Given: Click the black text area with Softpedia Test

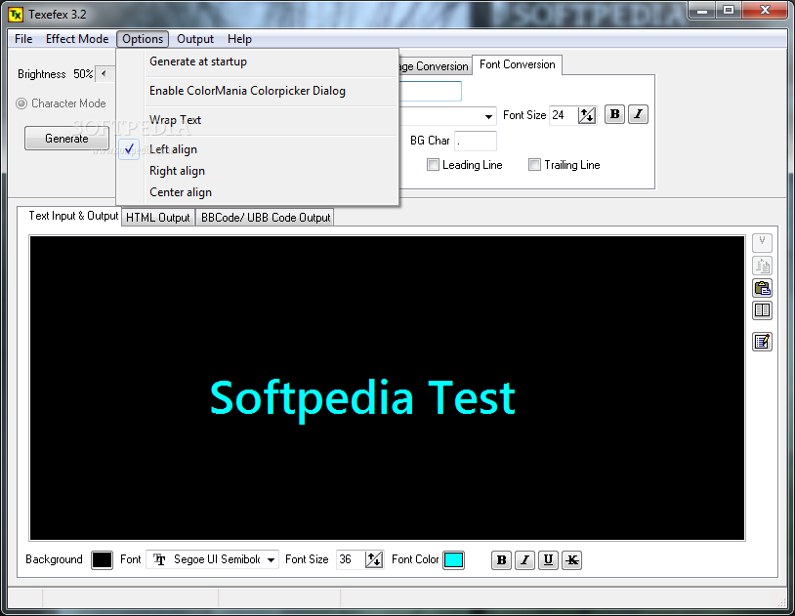Looking at the screenshot, I should (387, 388).
